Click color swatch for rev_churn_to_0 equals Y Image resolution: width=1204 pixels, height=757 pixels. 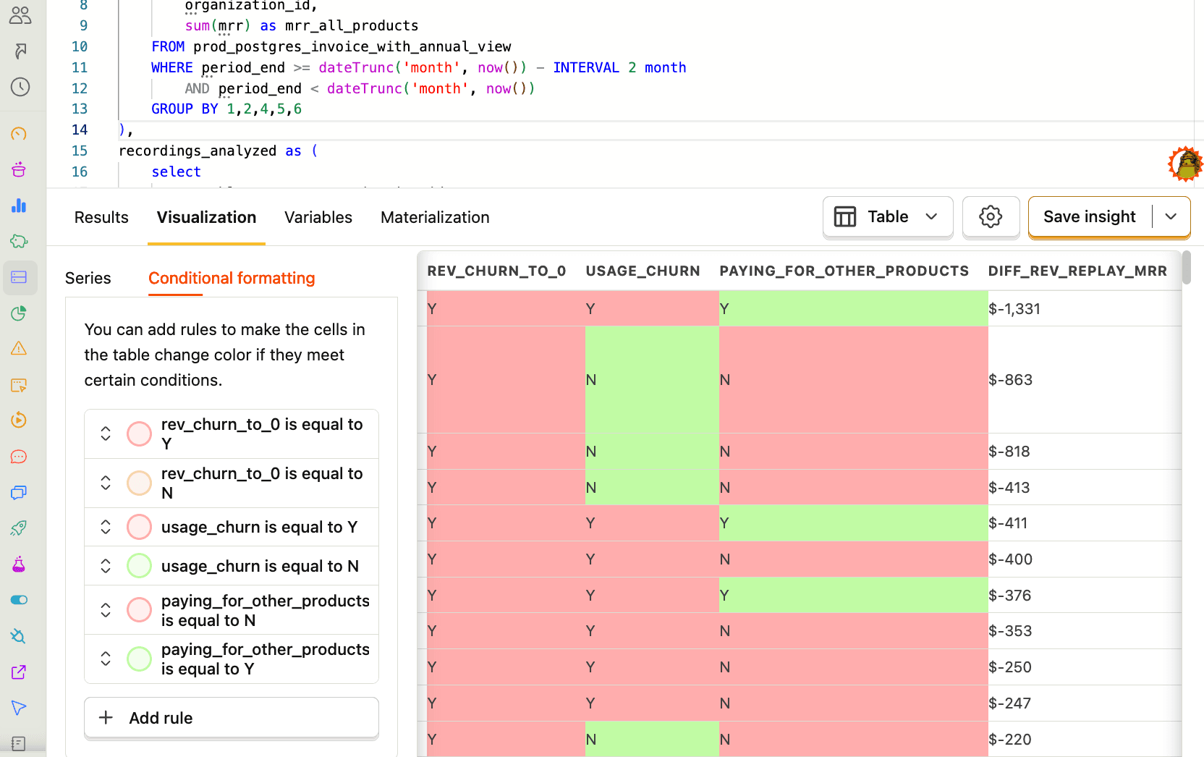pyautogui.click(x=139, y=434)
